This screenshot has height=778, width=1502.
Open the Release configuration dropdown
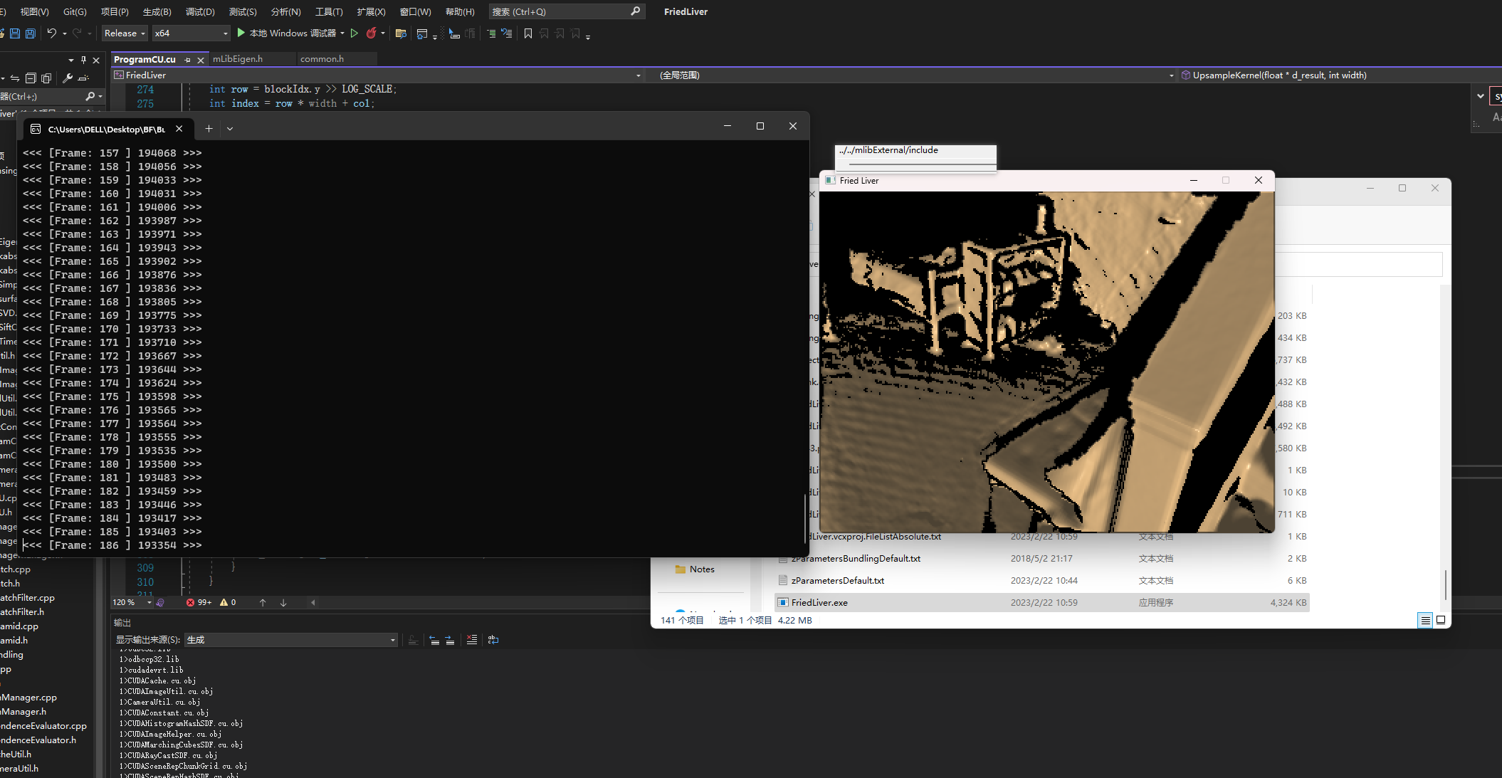[125, 33]
